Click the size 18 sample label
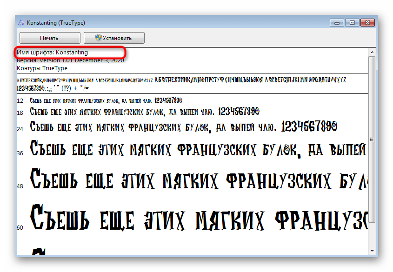 [20, 113]
